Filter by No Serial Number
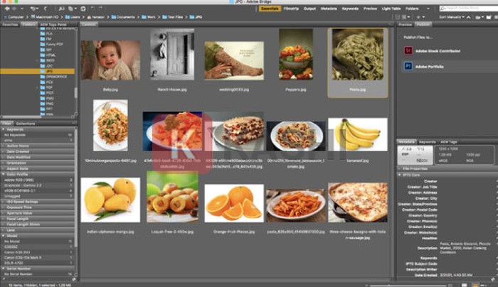The image size is (498, 287). click(x=38, y=274)
